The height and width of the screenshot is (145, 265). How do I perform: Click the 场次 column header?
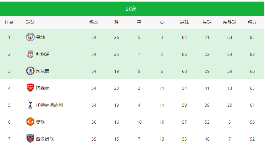[94, 23]
